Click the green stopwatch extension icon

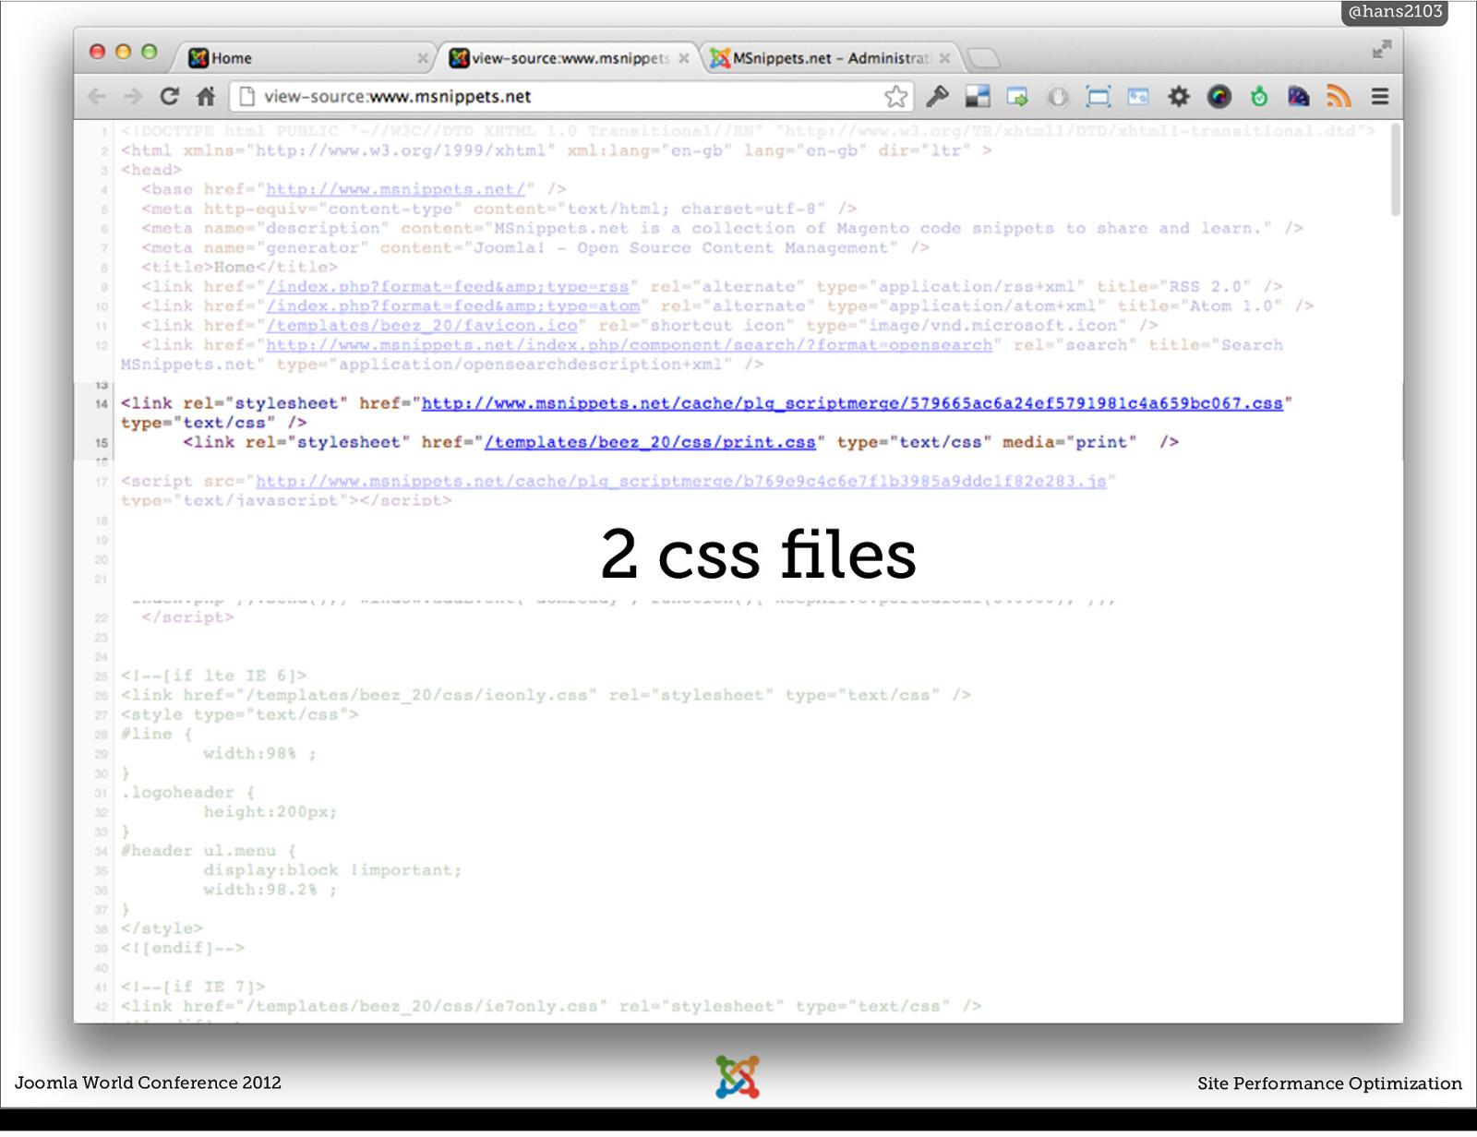coord(1259,97)
